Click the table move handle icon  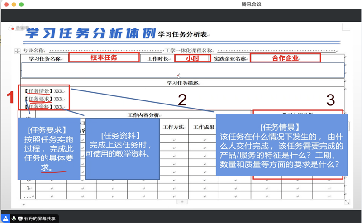click(x=18, y=51)
